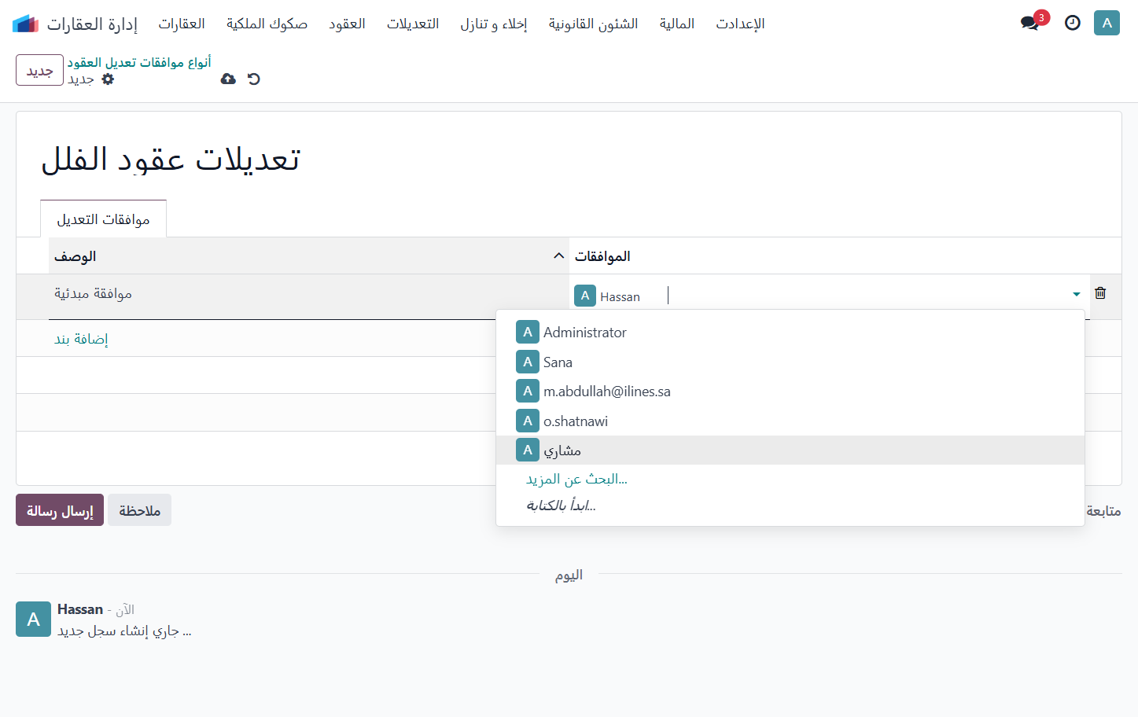Sort by الوصف column caret
Viewport: 1138px width, 717px height.
pyautogui.click(x=558, y=256)
